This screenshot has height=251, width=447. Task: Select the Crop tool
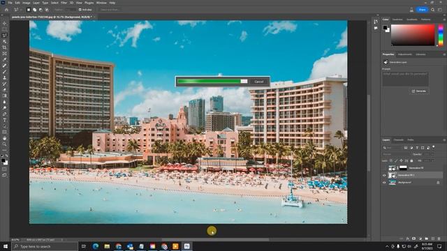tap(4, 47)
